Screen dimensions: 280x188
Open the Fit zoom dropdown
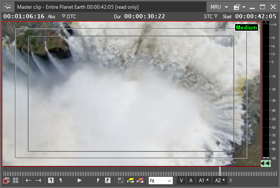click(x=161, y=181)
